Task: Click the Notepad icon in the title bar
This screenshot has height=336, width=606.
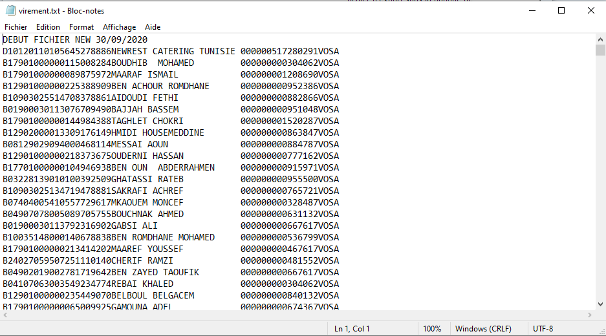Action: click(x=10, y=10)
